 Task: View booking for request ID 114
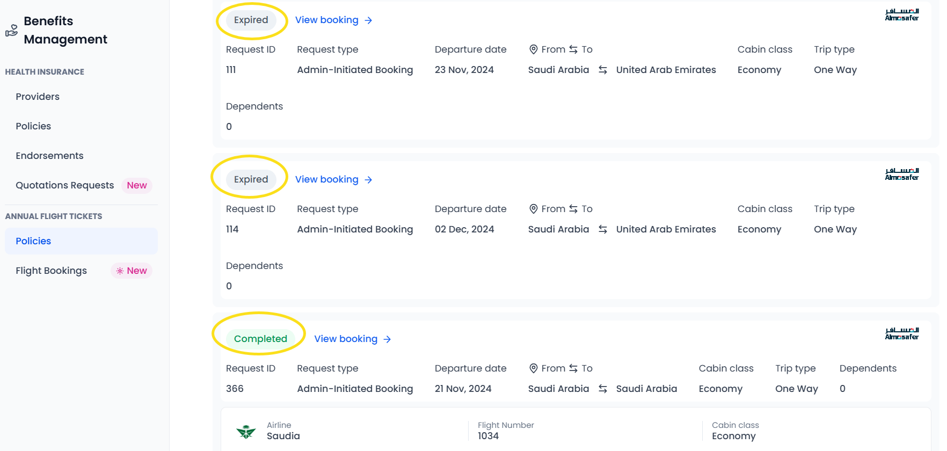326,179
